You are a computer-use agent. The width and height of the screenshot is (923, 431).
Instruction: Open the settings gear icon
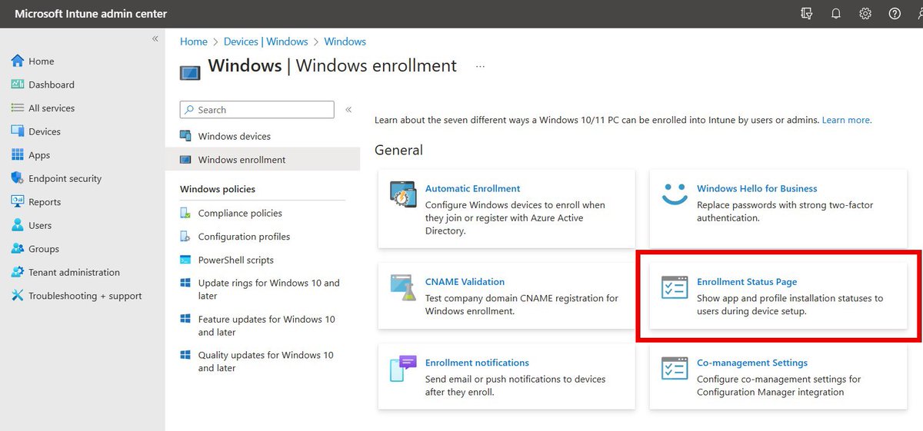point(865,14)
